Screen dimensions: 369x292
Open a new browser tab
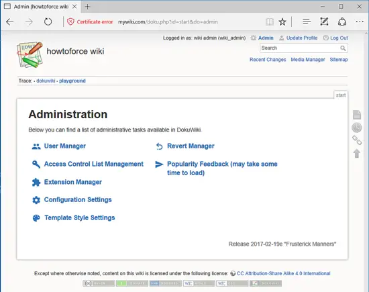click(87, 7)
